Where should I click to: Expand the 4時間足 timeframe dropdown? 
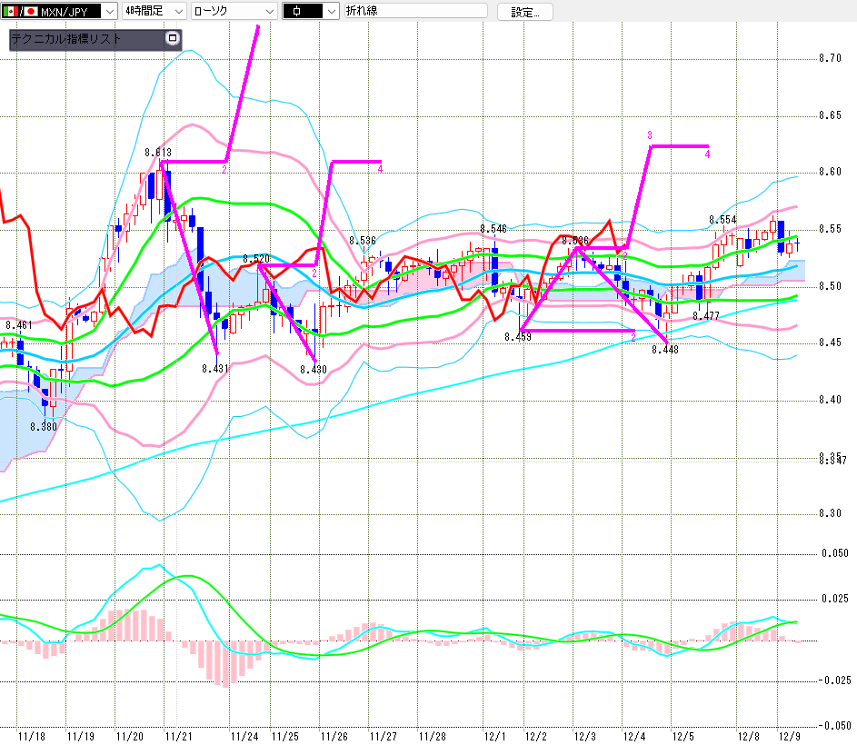177,12
